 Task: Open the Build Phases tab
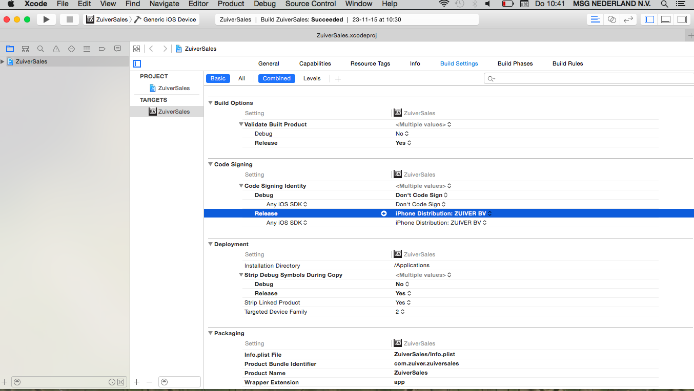(x=515, y=63)
